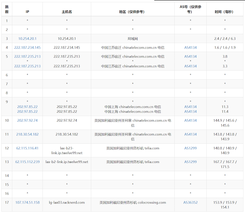Click the AS36352 link in hop 17
245x213 pixels.
pos(190,203)
